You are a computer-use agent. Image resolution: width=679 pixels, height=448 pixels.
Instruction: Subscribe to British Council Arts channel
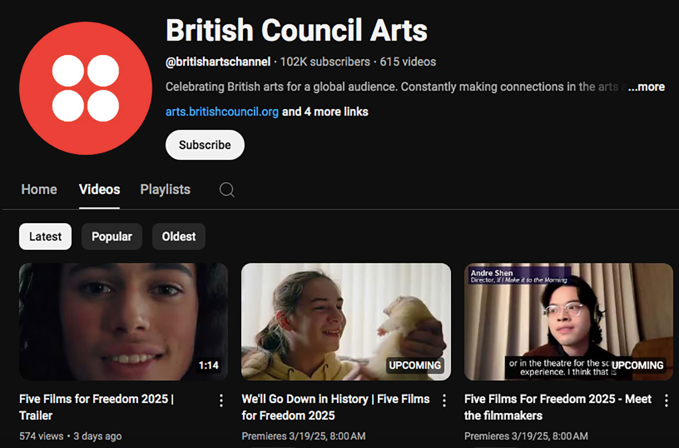tap(205, 145)
